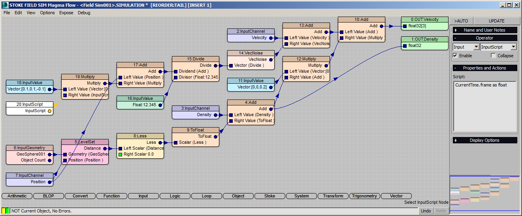The width and height of the screenshot is (522, 216).
Task: Open the Vector node category
Action: (x=396, y=196)
